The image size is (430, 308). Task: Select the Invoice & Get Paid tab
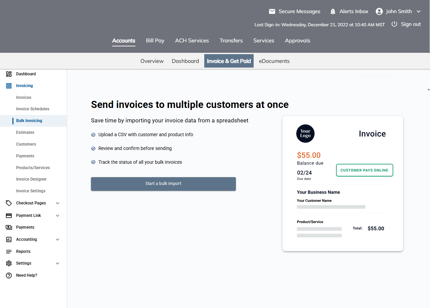[x=229, y=61]
